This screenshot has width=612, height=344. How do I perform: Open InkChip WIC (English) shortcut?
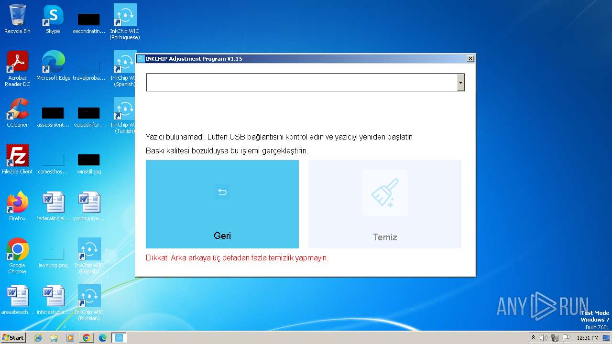pos(89,256)
